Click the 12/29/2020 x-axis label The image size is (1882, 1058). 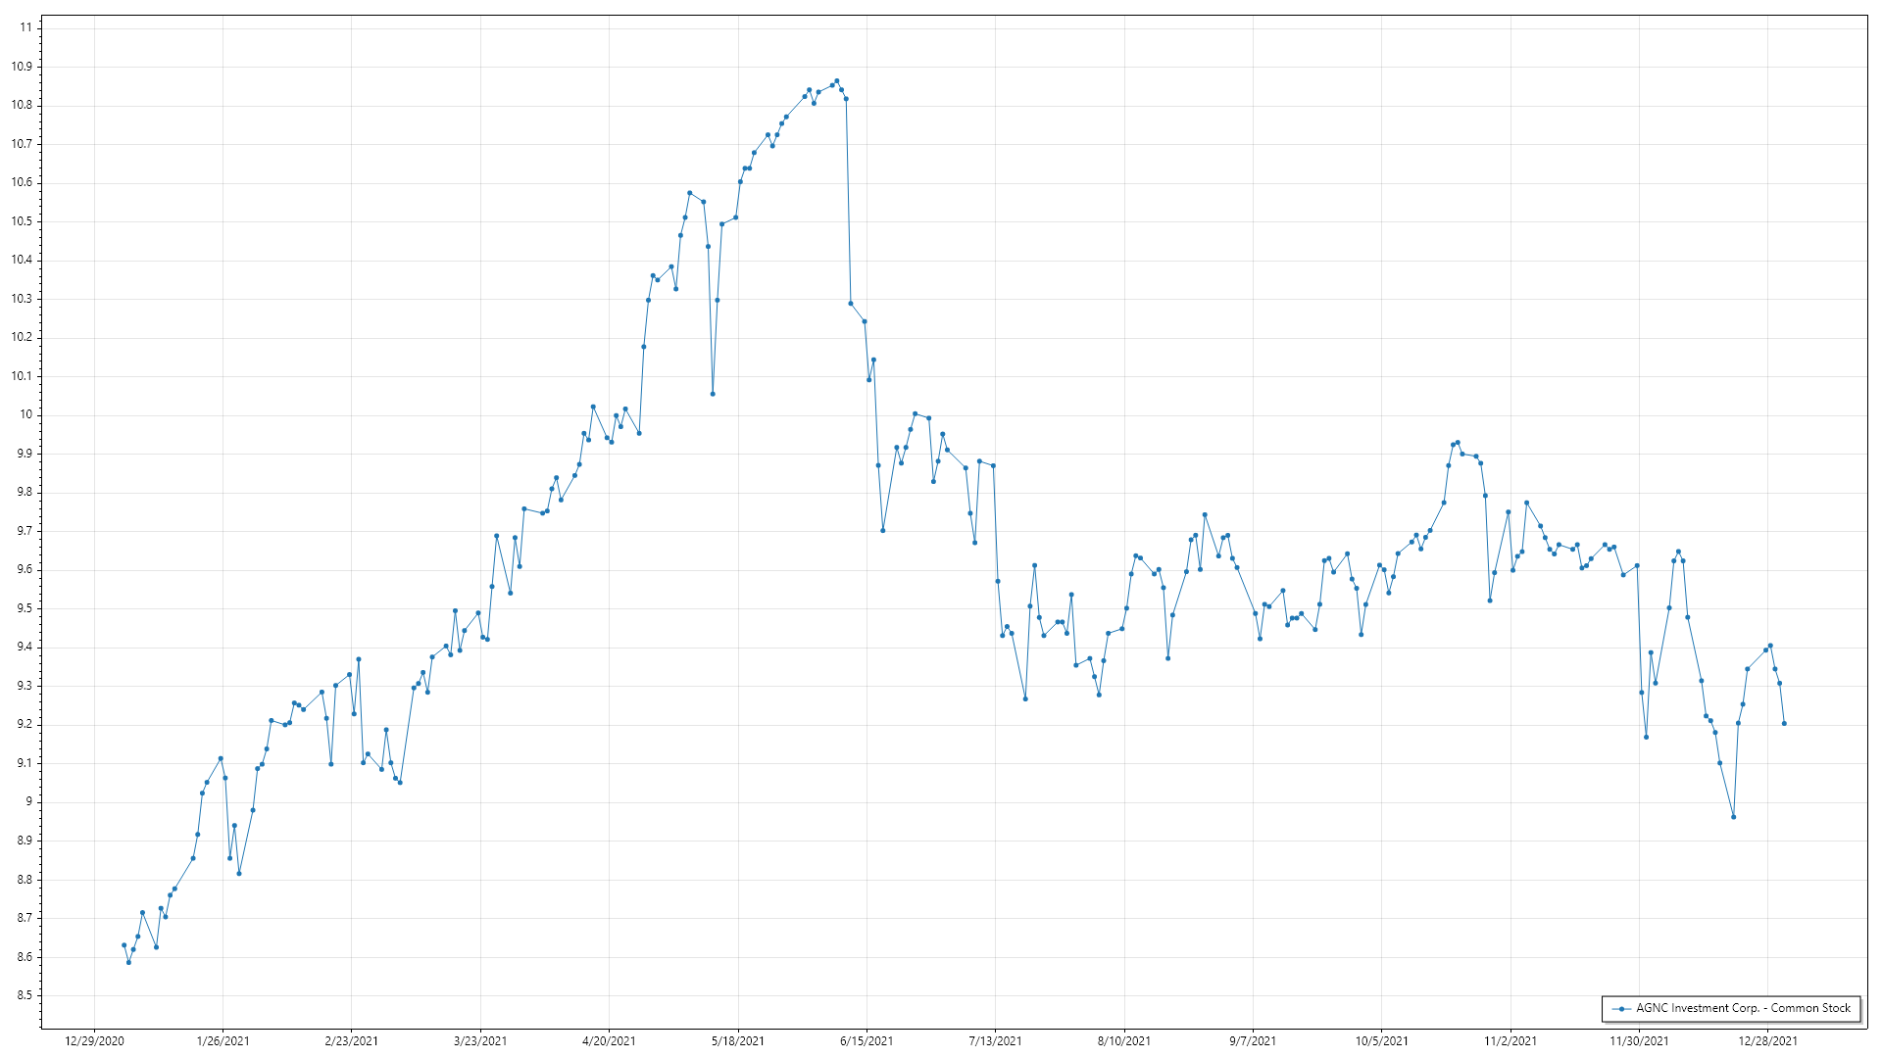coord(94,1040)
